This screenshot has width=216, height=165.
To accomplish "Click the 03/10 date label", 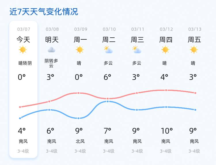I will coord(109,29).
